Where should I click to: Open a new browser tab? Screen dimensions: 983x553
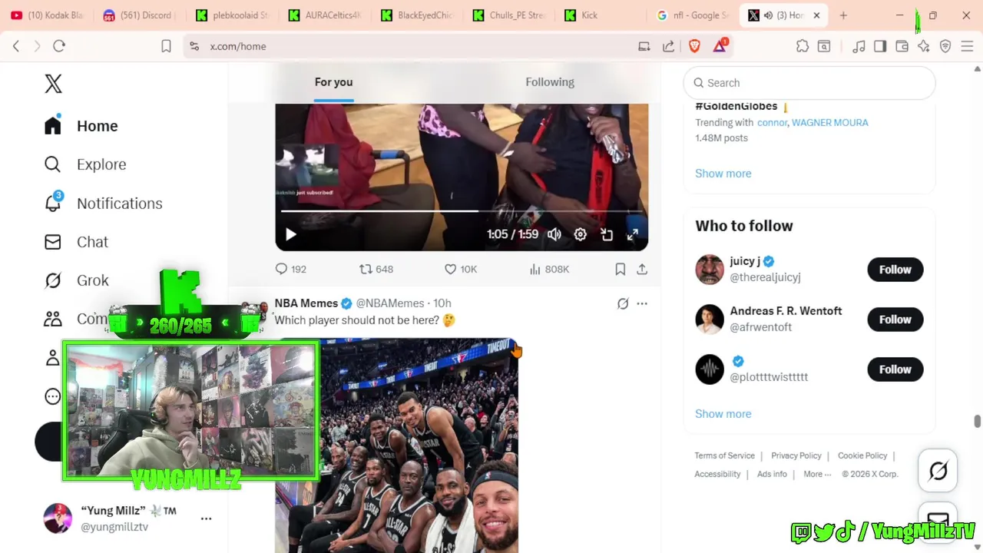[x=843, y=15]
